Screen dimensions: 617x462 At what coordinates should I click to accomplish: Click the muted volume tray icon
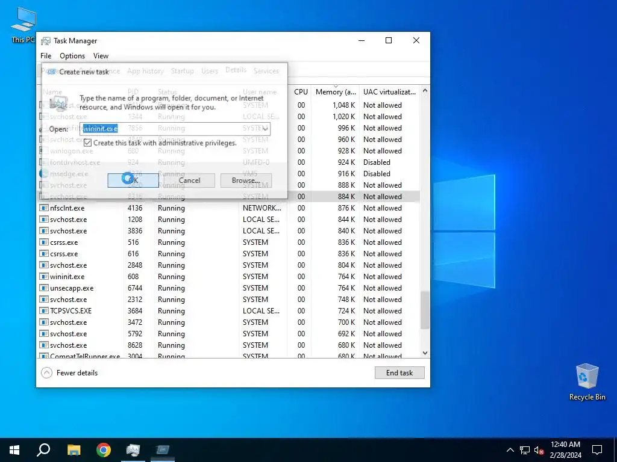pos(539,450)
